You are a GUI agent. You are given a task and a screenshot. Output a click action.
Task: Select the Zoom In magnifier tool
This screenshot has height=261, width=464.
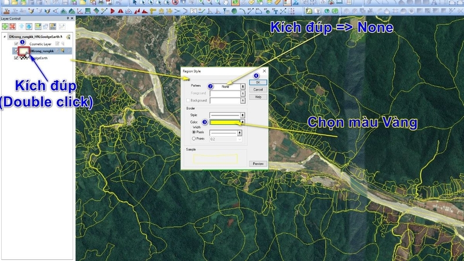[201, 3]
